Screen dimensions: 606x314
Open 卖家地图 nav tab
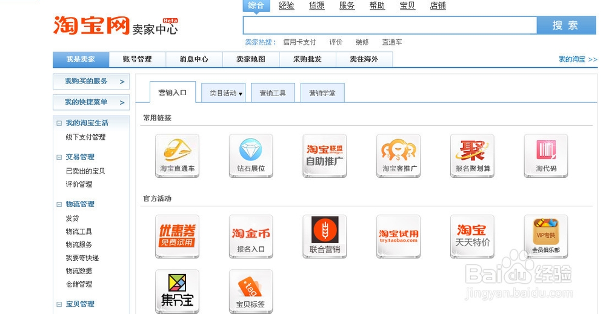coord(251,59)
